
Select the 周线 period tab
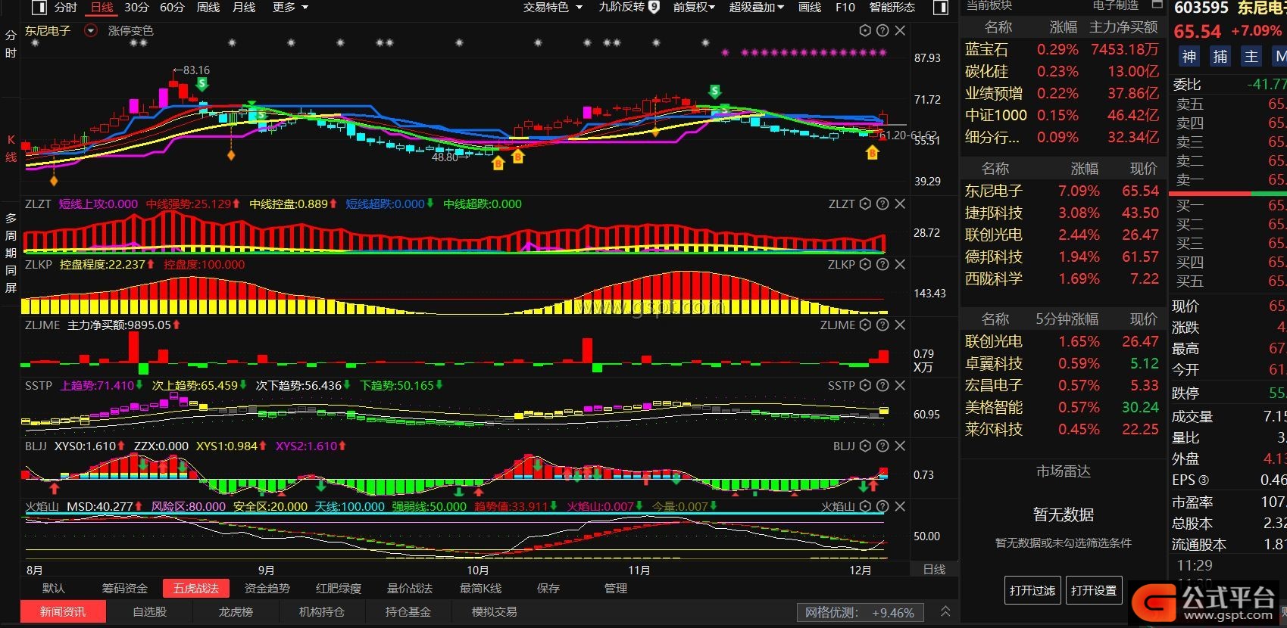[x=208, y=8]
